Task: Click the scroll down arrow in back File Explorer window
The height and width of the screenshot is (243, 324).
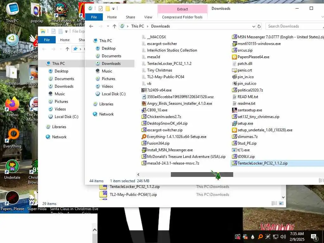Action: [283, 197]
